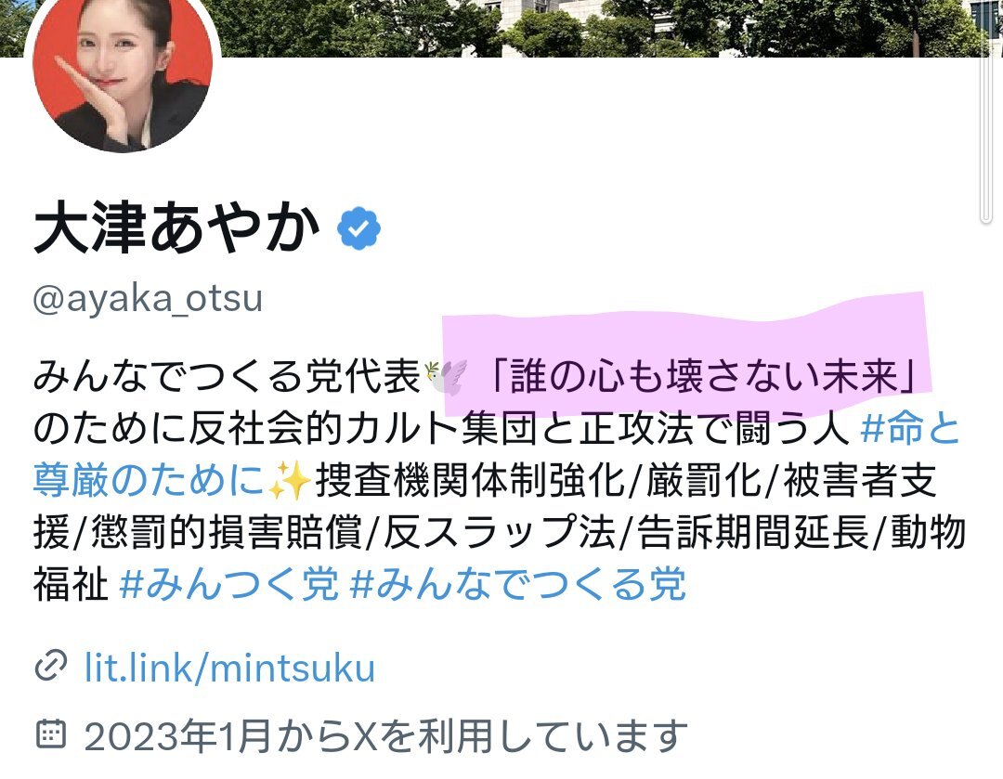Click the dove emoji in the bio

[x=446, y=376]
